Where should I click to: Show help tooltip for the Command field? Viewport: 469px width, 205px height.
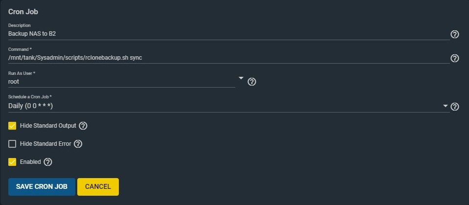[455, 58]
